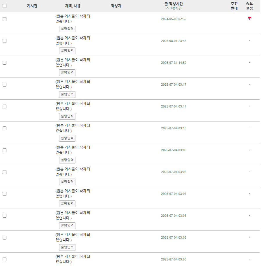Set importance dot for 2025-07-04 03:08 row

point(249,172)
